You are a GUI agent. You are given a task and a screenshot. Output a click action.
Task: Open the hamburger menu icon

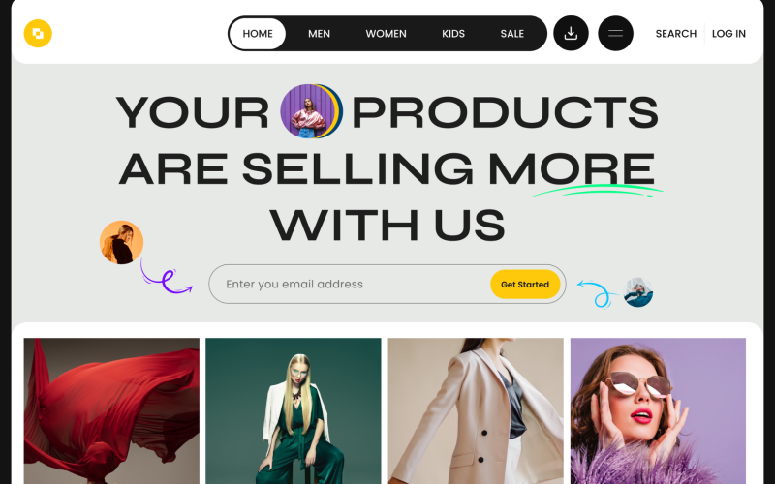point(615,34)
